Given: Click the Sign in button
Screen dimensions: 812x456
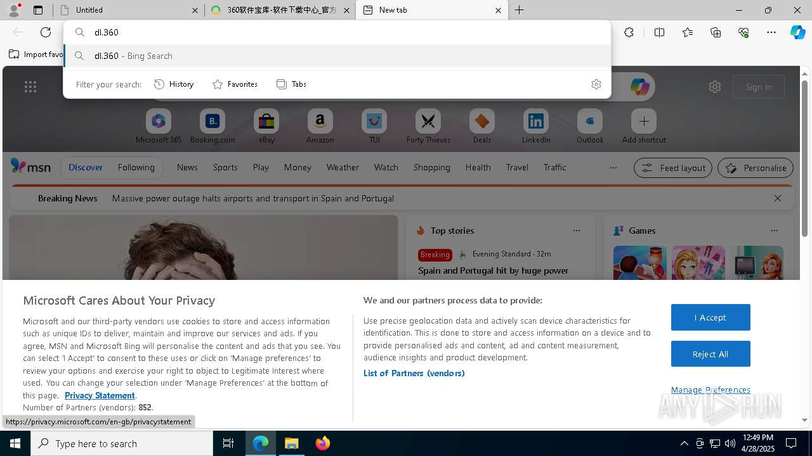Looking at the screenshot, I should (759, 87).
